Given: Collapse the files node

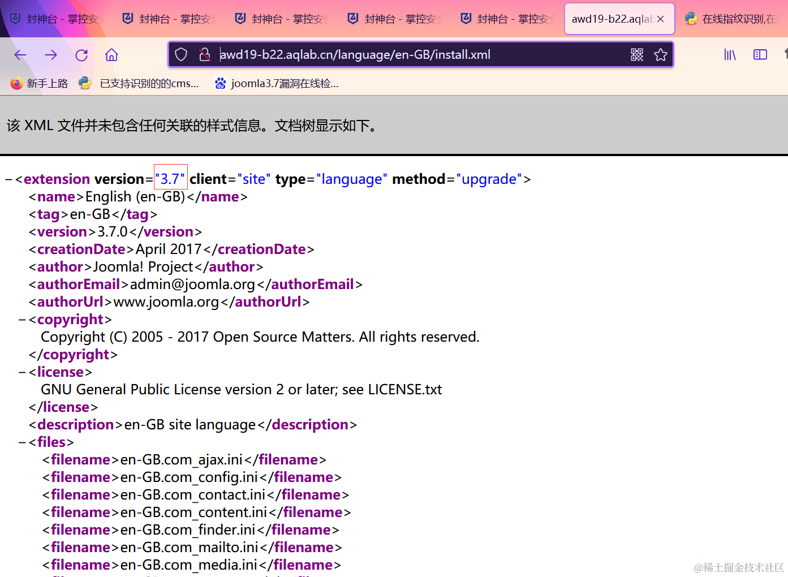Looking at the screenshot, I should point(22,443).
